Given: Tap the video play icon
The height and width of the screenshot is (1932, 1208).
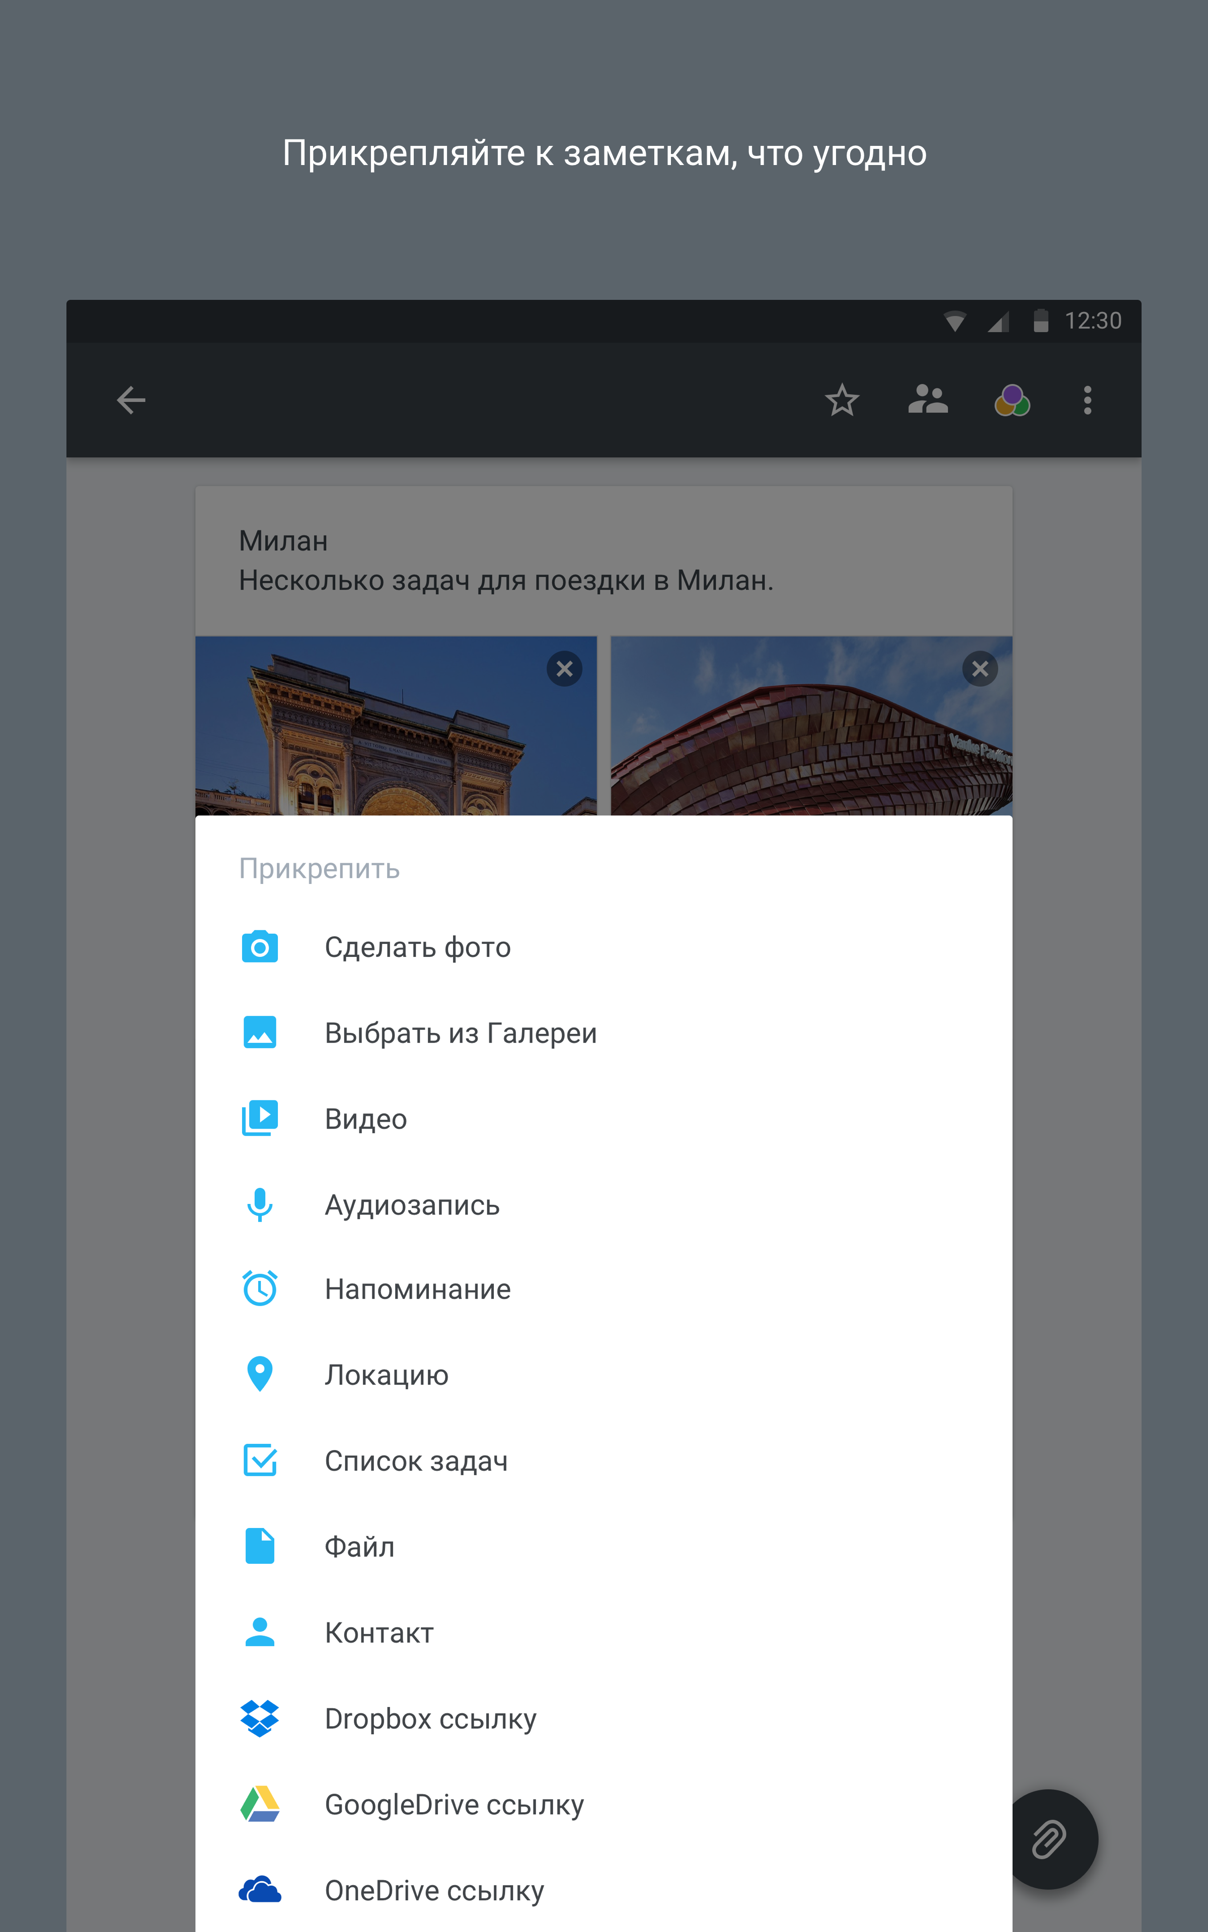Looking at the screenshot, I should 260,1118.
